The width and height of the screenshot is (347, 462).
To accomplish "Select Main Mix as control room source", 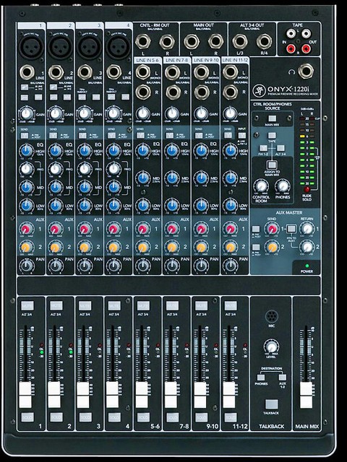I will pyautogui.click(x=272, y=118).
